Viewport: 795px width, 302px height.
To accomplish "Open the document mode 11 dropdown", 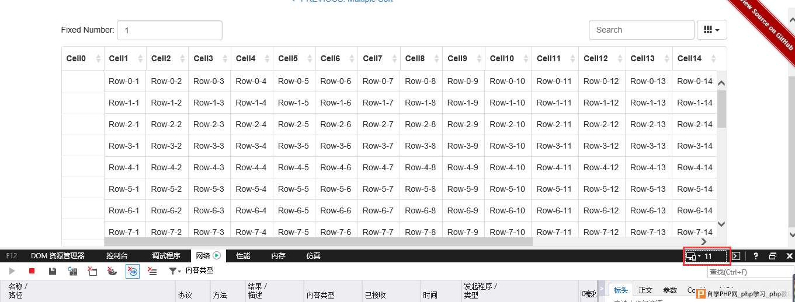I will (706, 256).
